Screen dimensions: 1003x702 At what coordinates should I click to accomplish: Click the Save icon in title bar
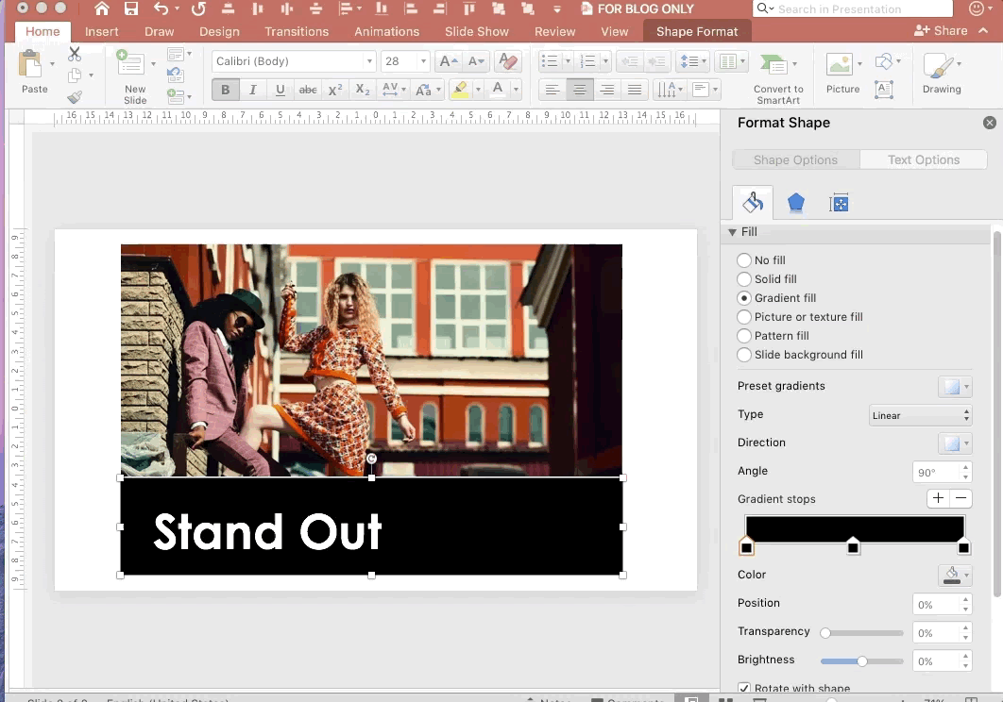pos(131,8)
